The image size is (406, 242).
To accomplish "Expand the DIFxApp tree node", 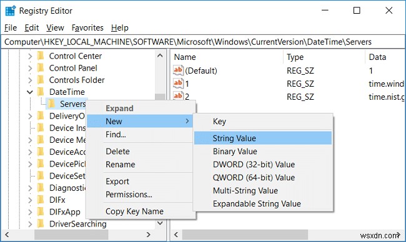I will tap(30, 212).
